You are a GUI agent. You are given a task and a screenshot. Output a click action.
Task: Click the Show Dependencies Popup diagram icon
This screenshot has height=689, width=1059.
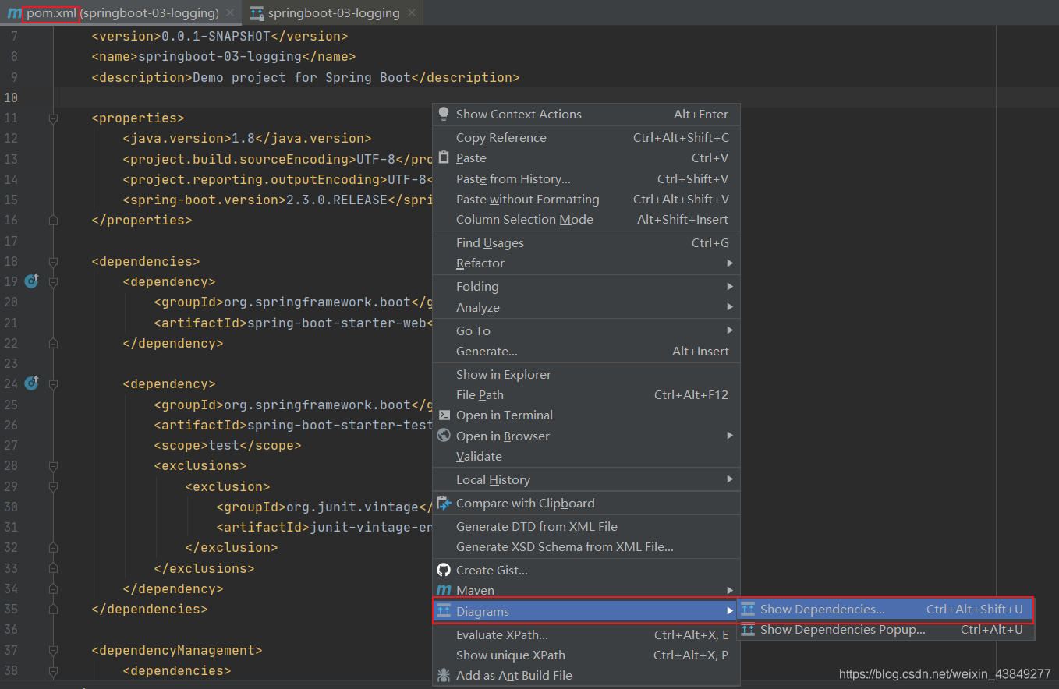(748, 630)
